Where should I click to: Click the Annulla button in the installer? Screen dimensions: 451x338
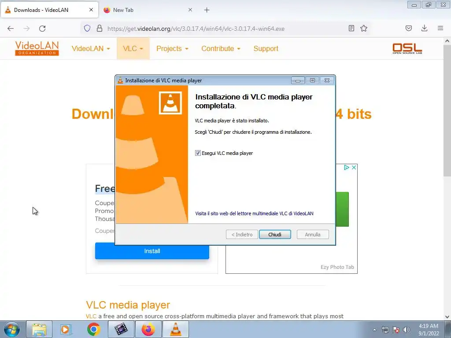point(313,235)
